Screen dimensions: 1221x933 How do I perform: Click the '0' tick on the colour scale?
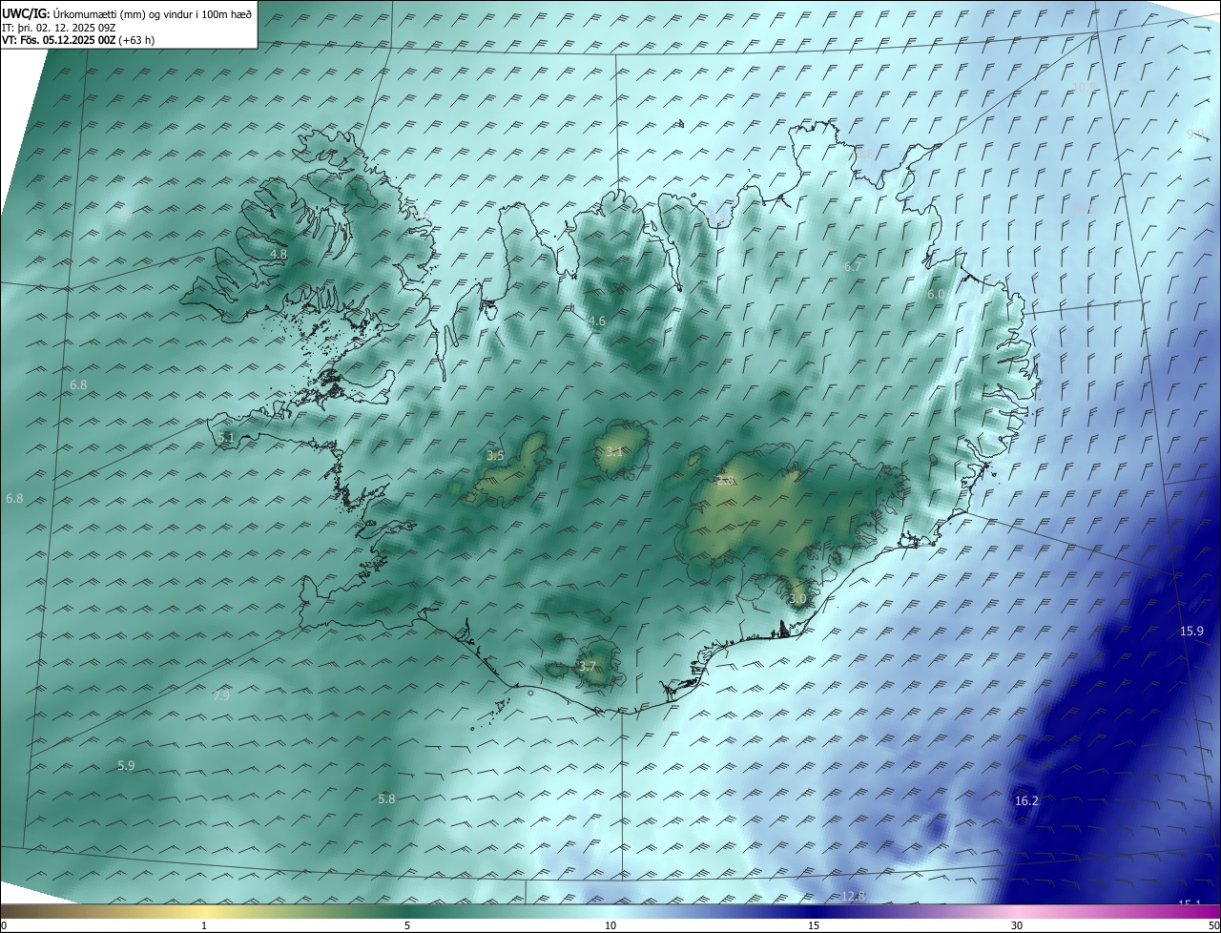[x=3, y=926]
